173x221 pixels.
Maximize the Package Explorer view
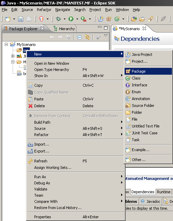pos(106,28)
